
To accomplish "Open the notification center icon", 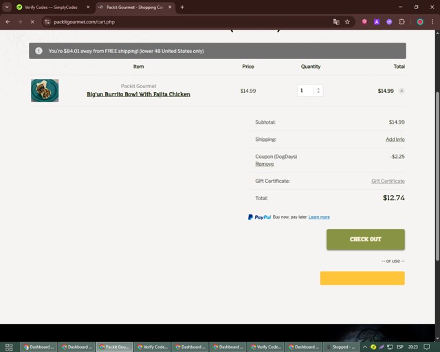I will pos(426,347).
